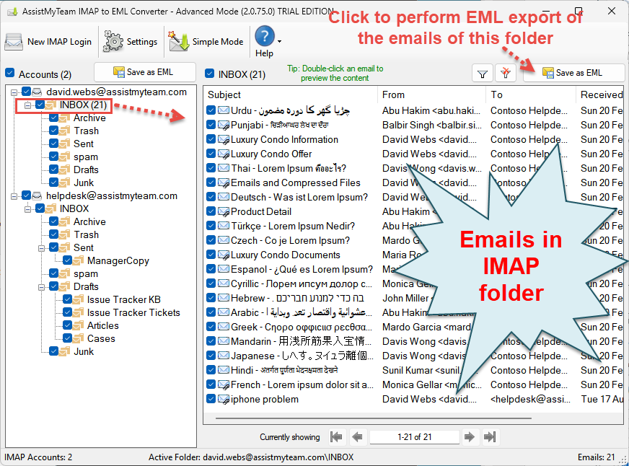Click mailbox icon of david.webs account
The width and height of the screenshot is (629, 466).
pyautogui.click(x=37, y=92)
